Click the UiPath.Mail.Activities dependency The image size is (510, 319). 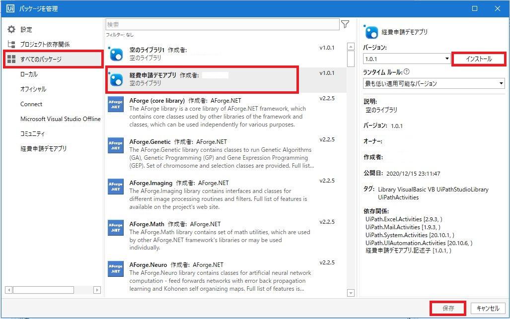point(403,227)
